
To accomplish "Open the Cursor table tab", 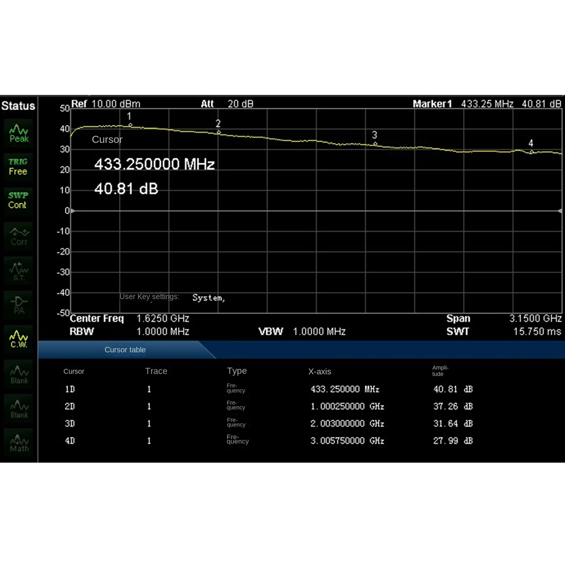I will pyautogui.click(x=125, y=350).
